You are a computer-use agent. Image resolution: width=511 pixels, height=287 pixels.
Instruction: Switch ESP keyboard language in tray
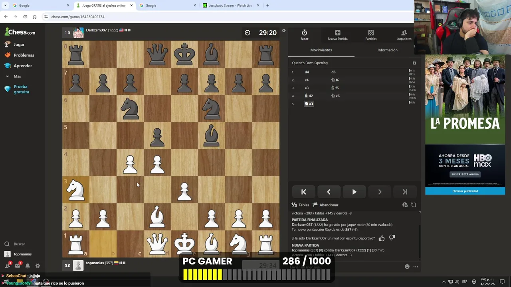(465, 282)
